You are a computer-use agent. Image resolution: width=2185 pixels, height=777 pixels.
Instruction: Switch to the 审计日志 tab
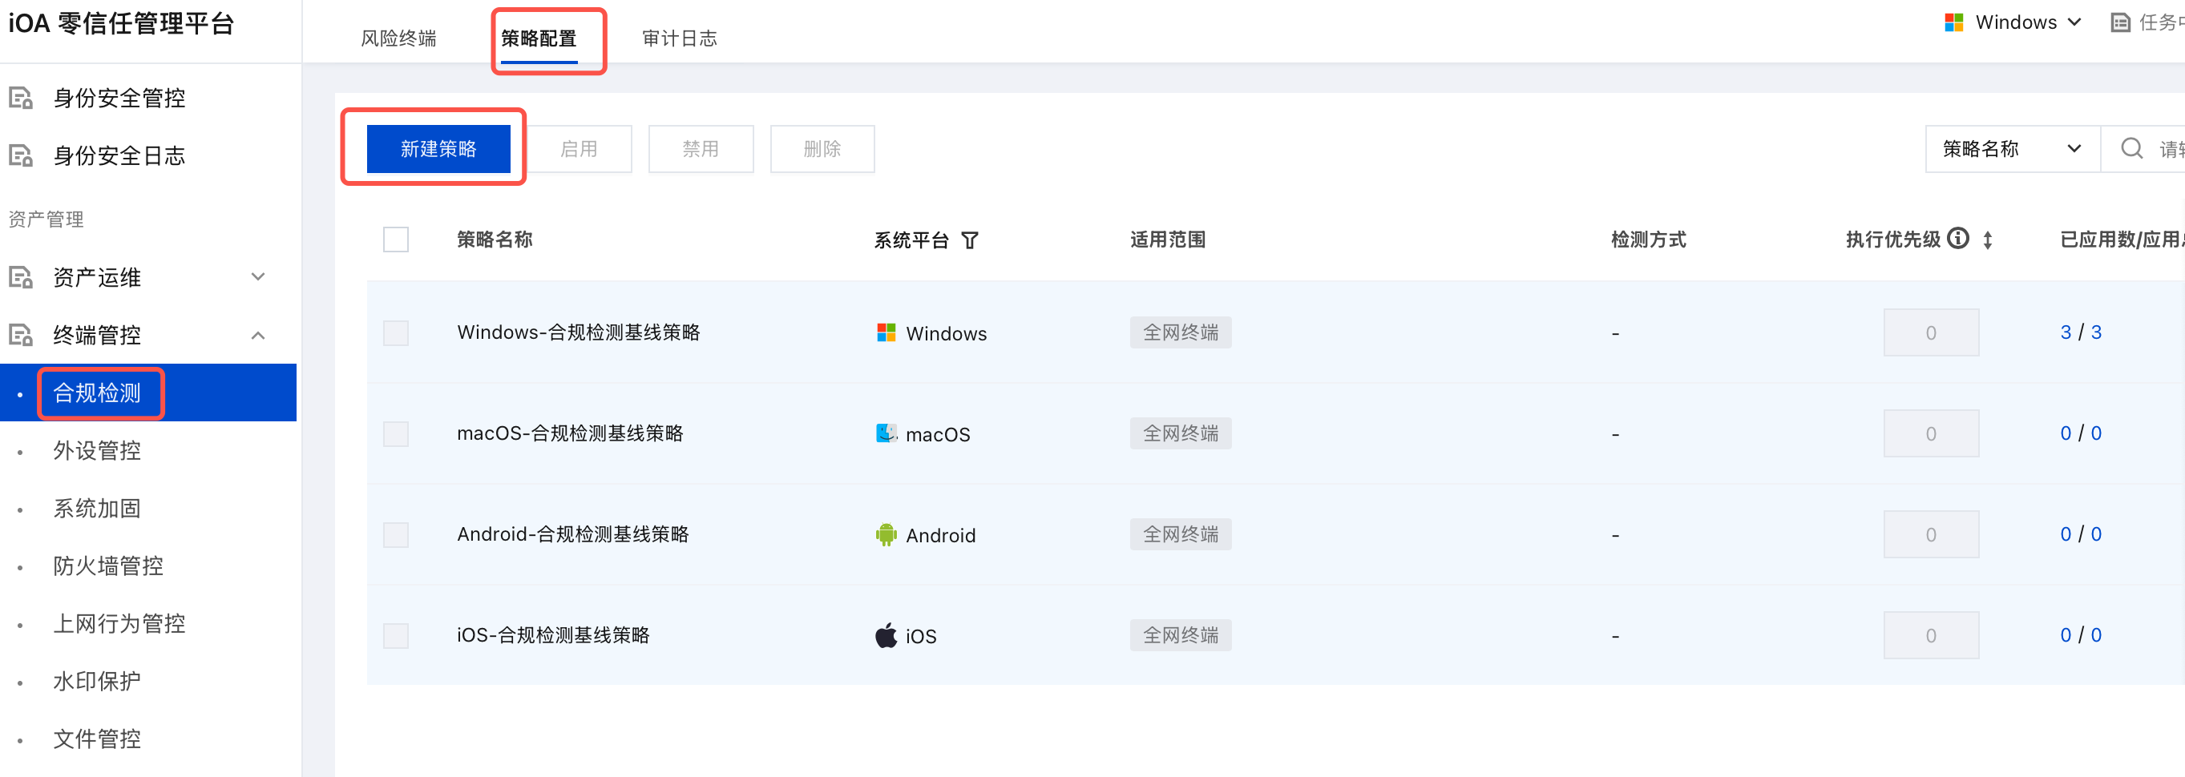coord(679,38)
